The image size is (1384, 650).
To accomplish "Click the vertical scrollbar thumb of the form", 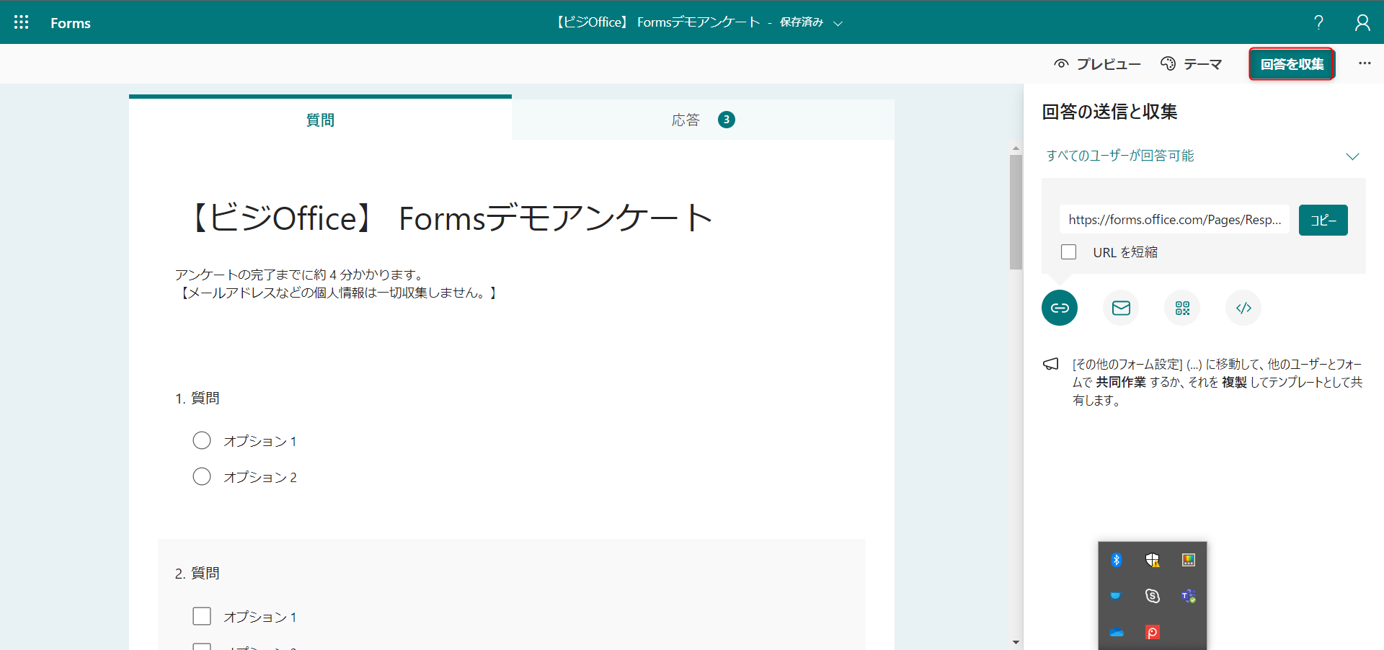I will coord(1016,212).
